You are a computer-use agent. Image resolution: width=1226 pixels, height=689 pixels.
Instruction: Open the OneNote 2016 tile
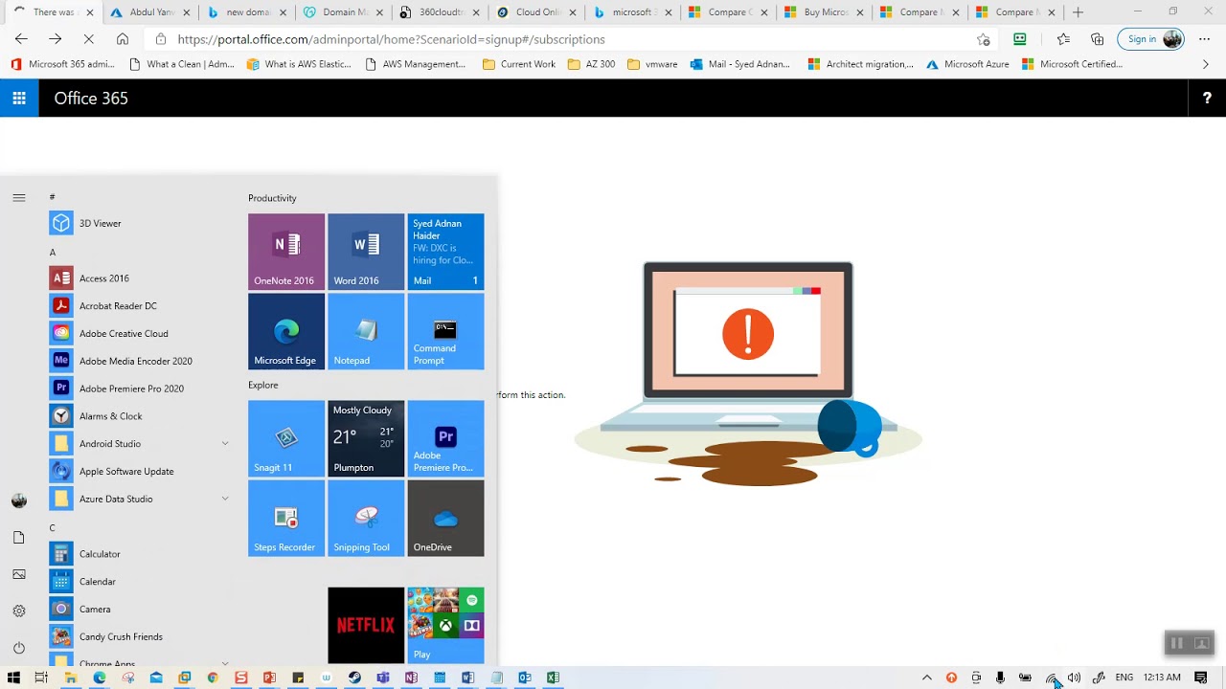click(286, 251)
